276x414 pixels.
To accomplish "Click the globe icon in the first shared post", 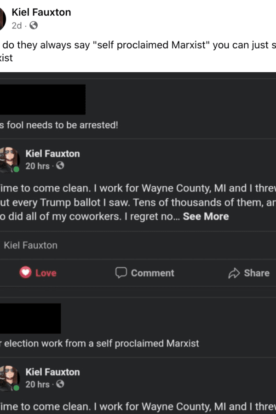I will (x=60, y=166).
